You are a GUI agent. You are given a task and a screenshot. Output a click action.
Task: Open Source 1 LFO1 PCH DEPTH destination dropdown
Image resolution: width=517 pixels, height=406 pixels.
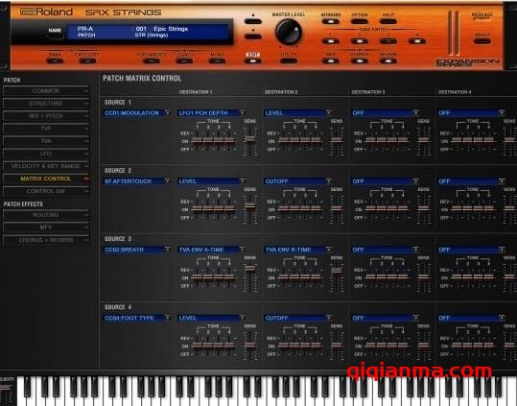point(211,113)
